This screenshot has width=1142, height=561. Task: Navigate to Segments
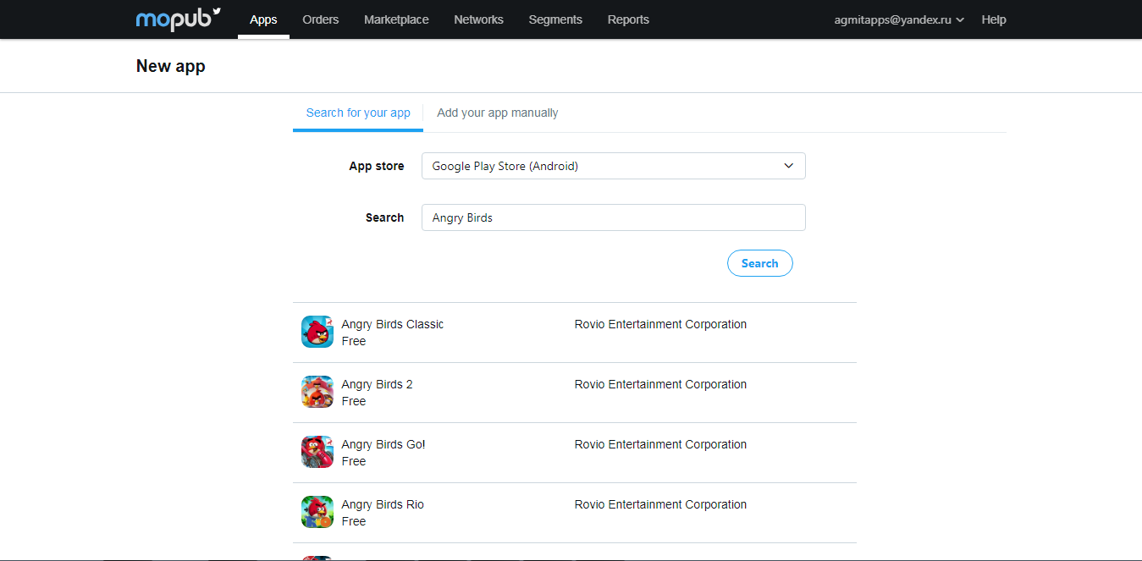pyautogui.click(x=555, y=19)
